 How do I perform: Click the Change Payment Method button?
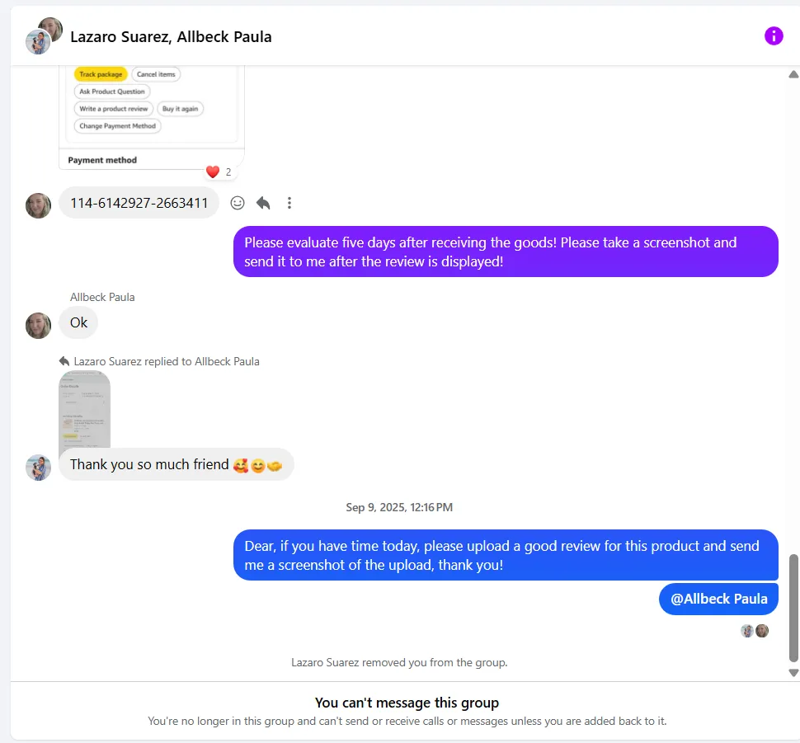coord(117,126)
